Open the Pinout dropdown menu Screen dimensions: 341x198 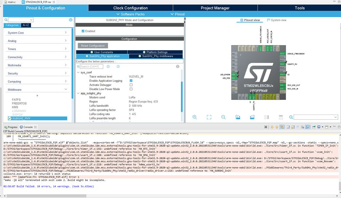(178, 14)
